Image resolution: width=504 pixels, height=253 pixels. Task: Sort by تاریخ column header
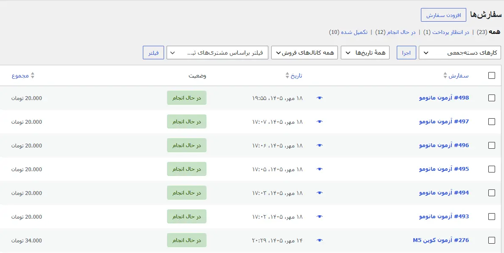(296, 76)
